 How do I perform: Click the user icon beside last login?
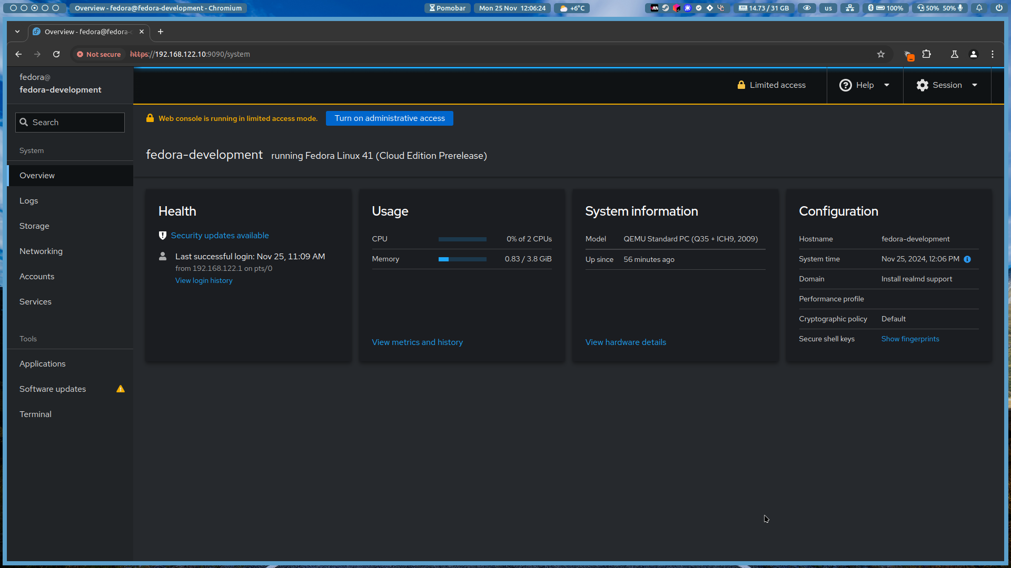click(x=163, y=256)
